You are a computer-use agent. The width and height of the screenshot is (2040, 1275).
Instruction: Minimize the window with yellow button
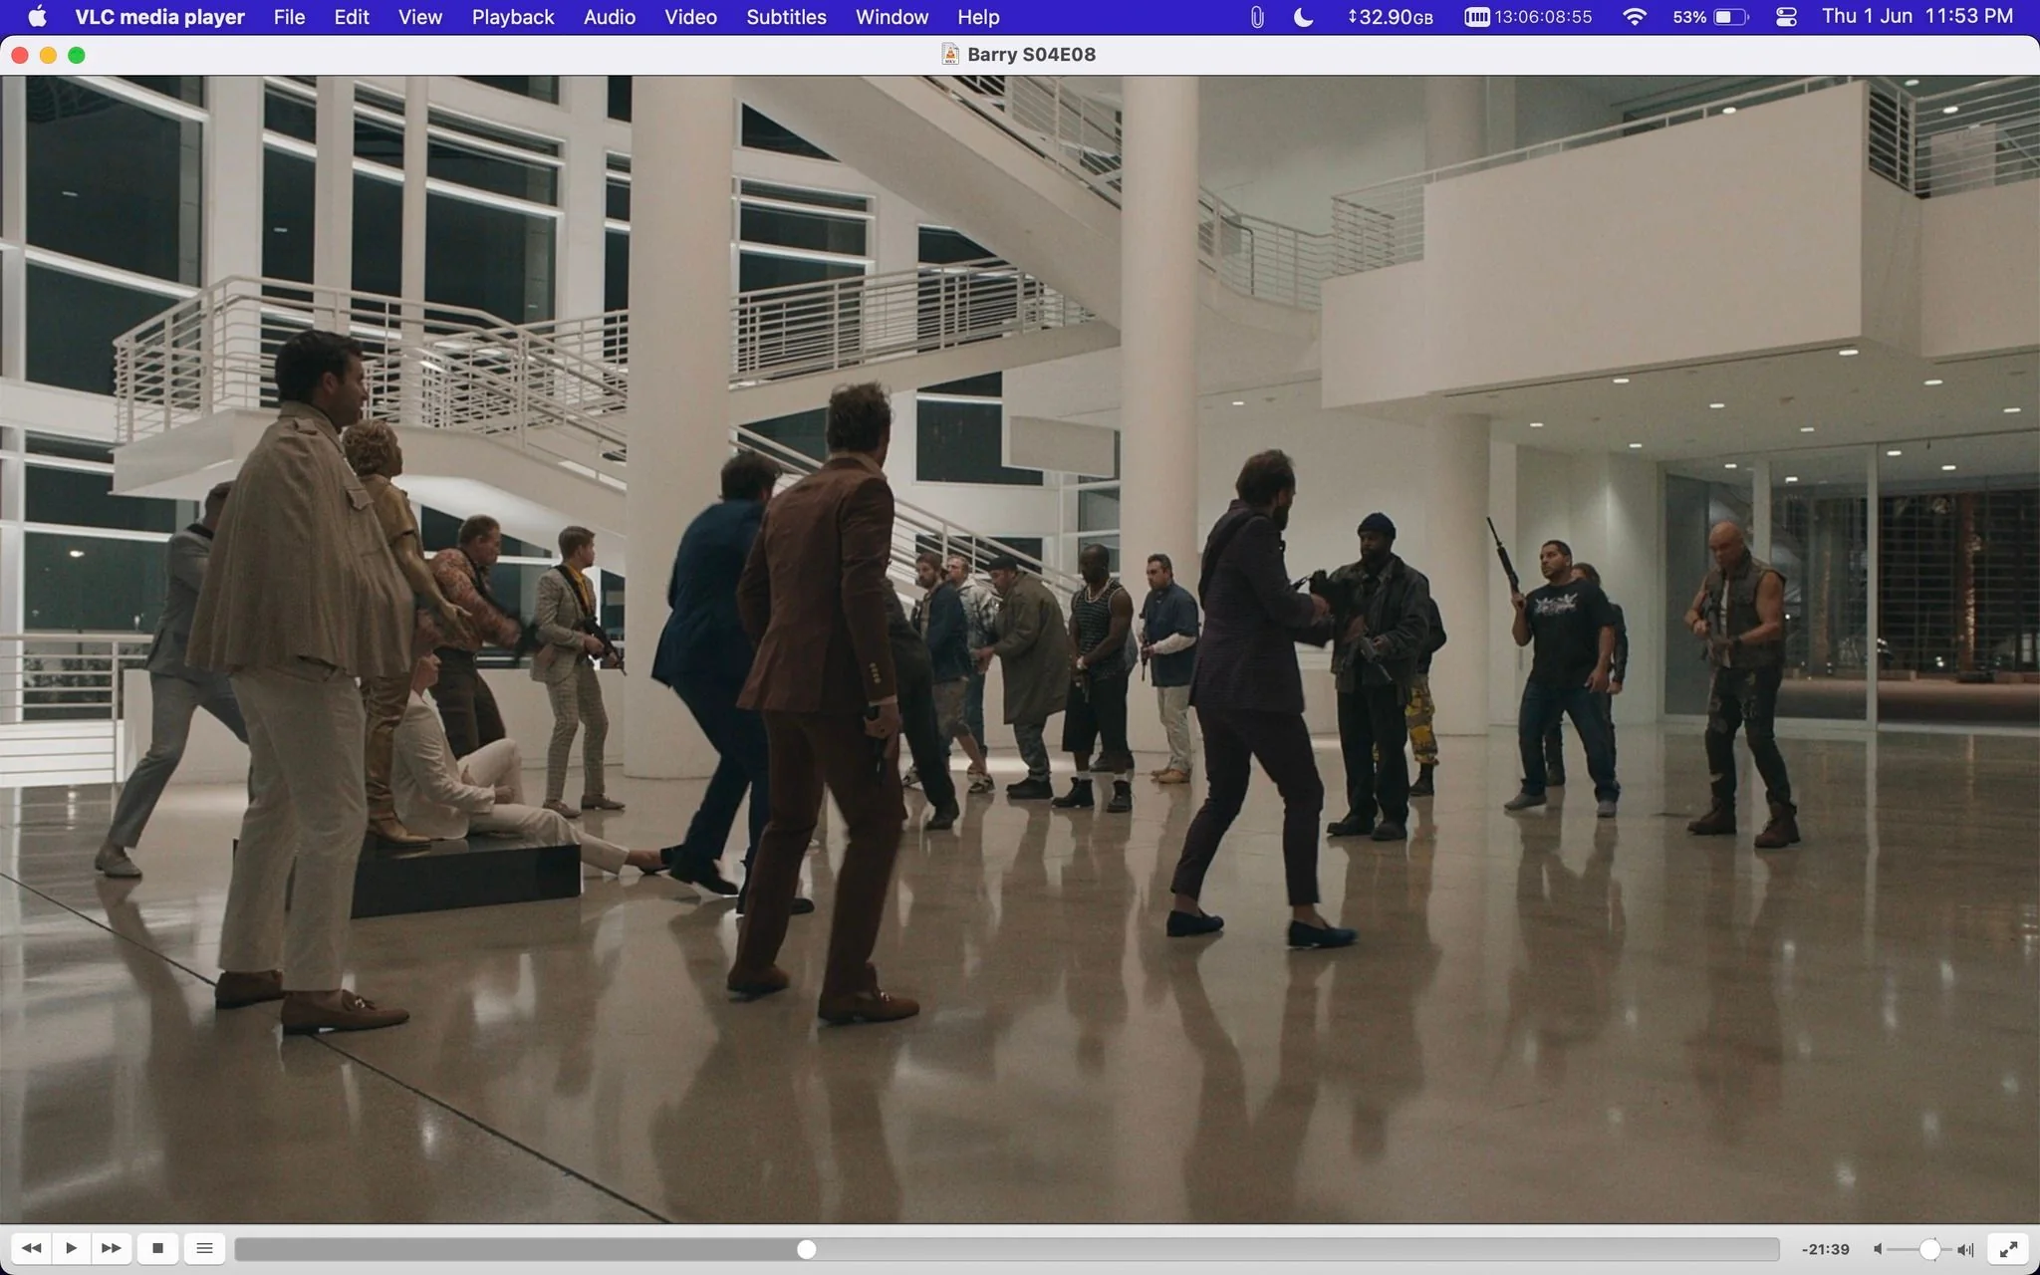tap(48, 55)
